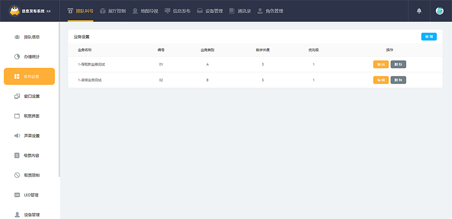Click the sidebar vertical scrollbar
The height and width of the screenshot is (219, 452).
59,99
